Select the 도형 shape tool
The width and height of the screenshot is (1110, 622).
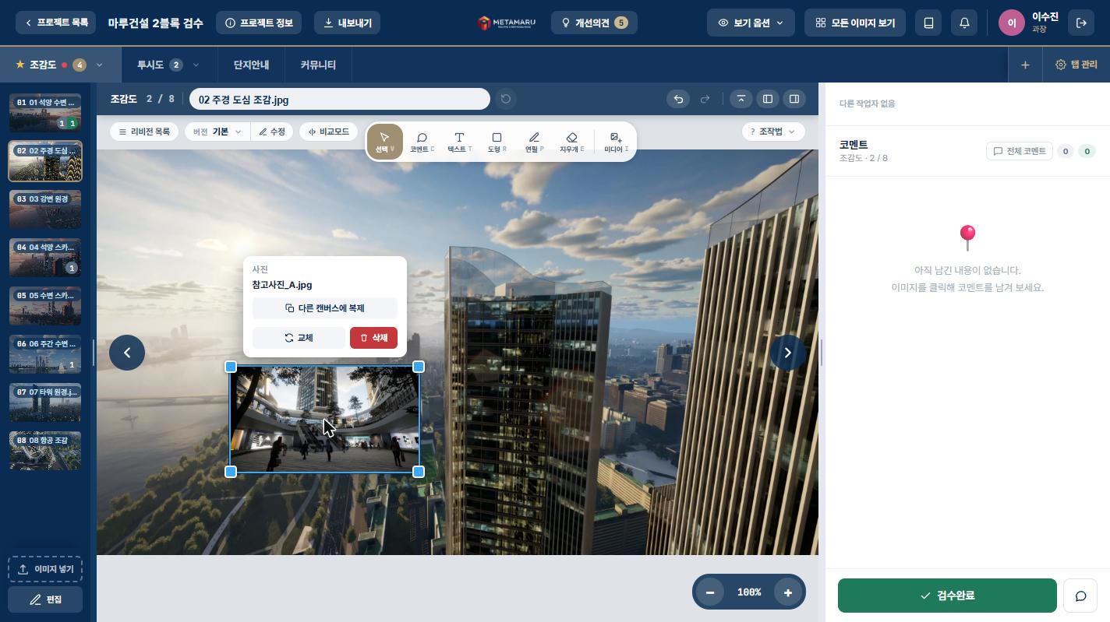coord(497,142)
